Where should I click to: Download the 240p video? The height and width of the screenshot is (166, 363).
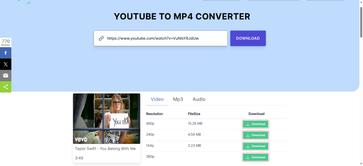[255, 135]
